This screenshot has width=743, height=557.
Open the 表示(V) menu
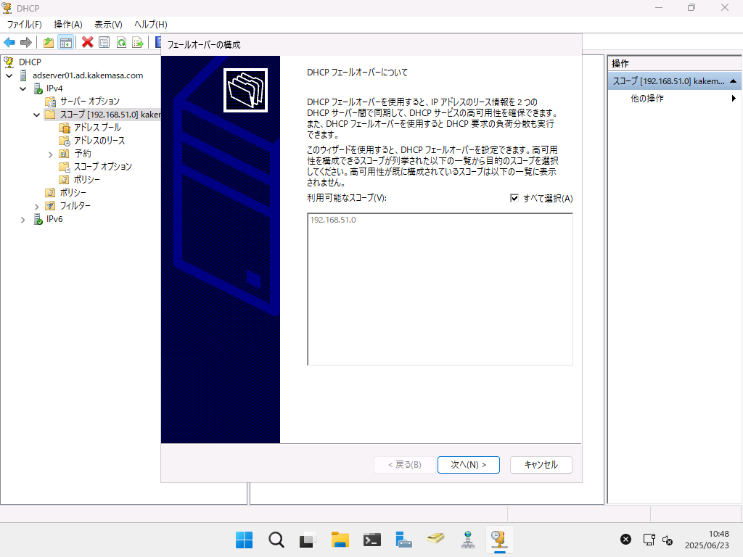[x=108, y=24]
